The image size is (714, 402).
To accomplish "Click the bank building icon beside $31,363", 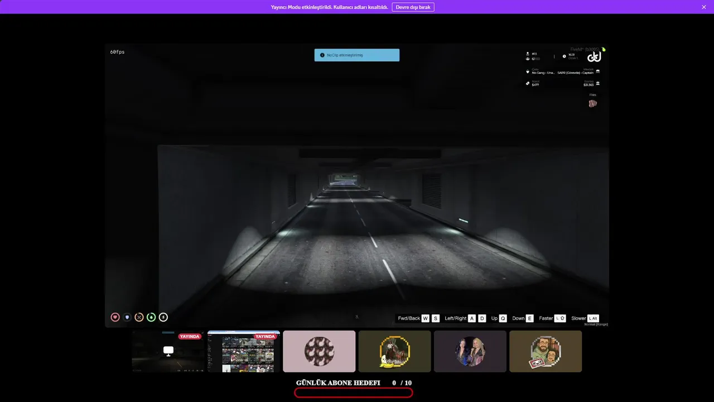I will click(598, 83).
